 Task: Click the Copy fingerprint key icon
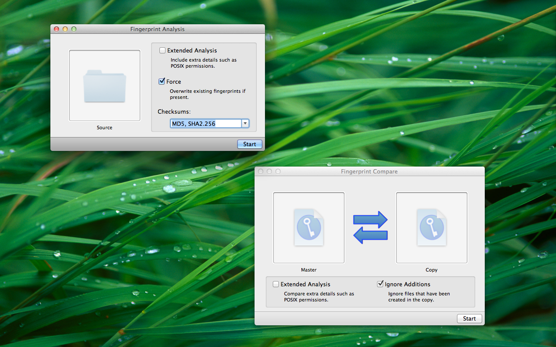pyautogui.click(x=432, y=227)
